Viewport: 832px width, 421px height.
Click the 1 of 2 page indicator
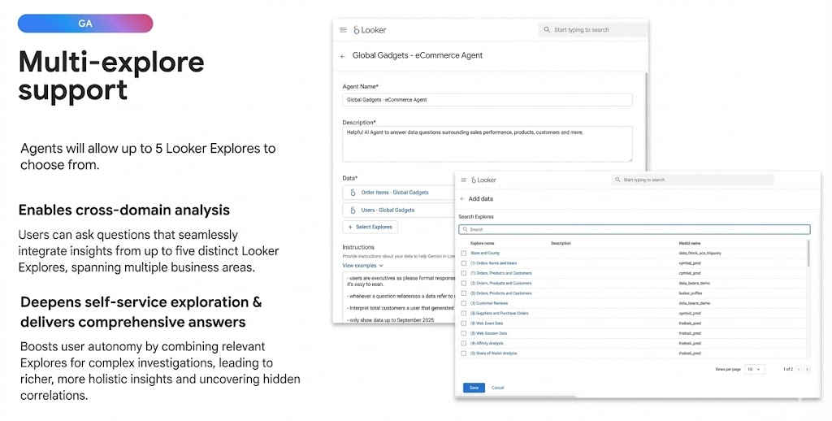tap(788, 369)
